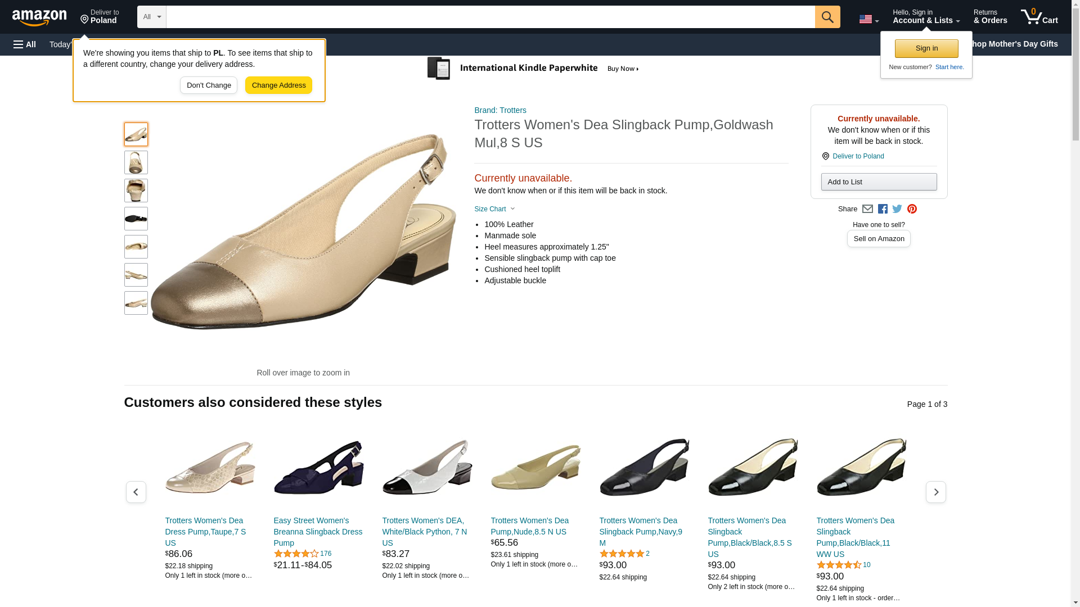
Task: Open Shop Mother's Day Gifts link
Action: pyautogui.click(x=1017, y=44)
